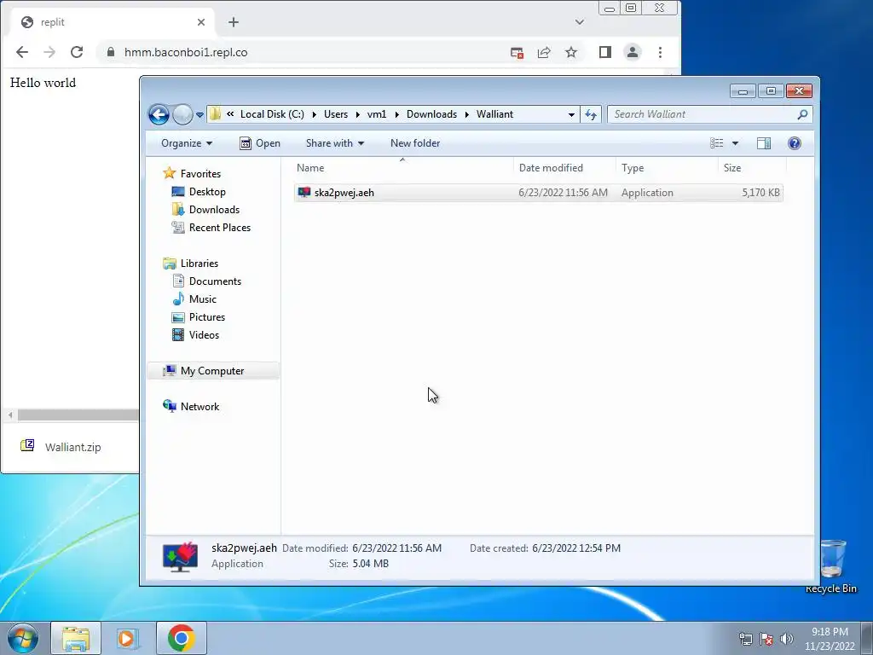Select file ska2pwej.aeh in list
Viewport: 873px width, 655px height.
click(x=539, y=193)
